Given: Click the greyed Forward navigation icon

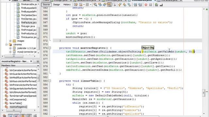Looking at the screenshot, I should pyautogui.click(x=87, y=5).
